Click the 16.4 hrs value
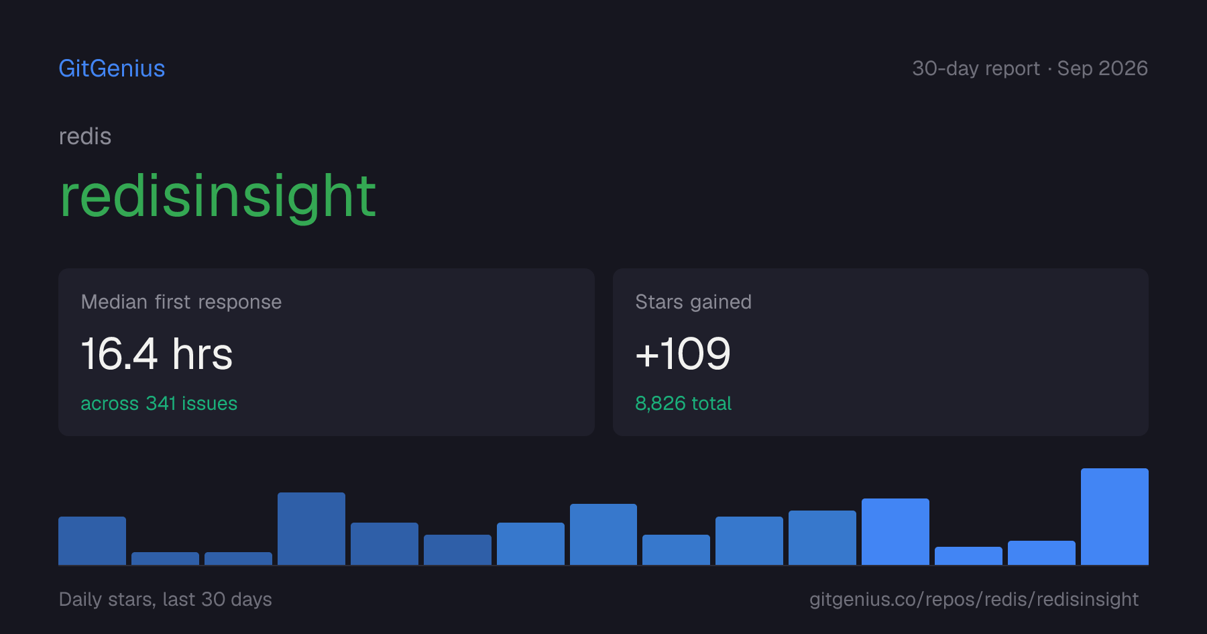 pyautogui.click(x=157, y=354)
